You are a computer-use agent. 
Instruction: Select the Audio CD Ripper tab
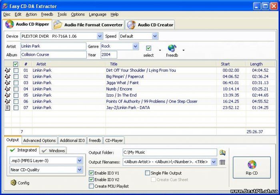[x=27, y=24]
